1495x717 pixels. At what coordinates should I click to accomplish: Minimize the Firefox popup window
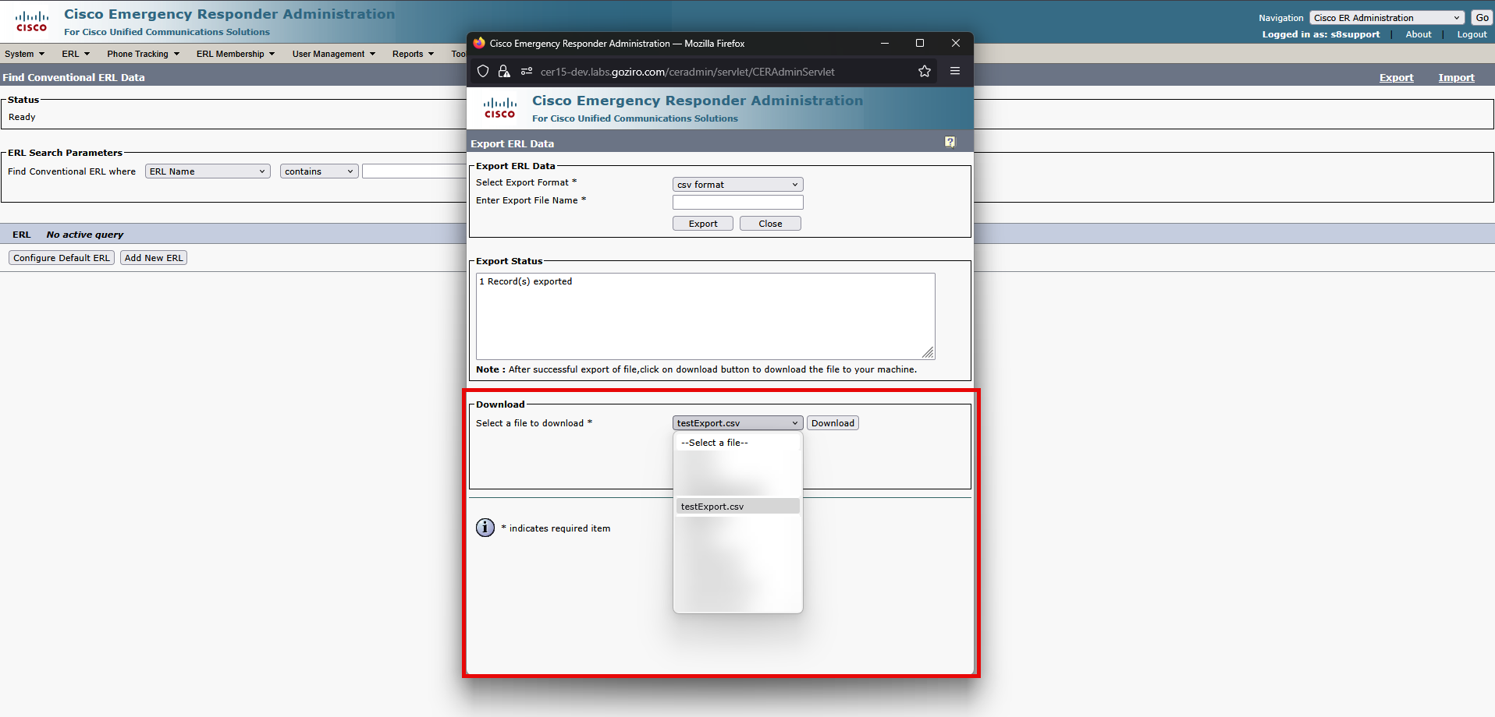point(885,43)
